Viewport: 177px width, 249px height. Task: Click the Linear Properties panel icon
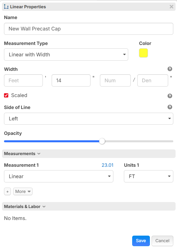coord(6,7)
